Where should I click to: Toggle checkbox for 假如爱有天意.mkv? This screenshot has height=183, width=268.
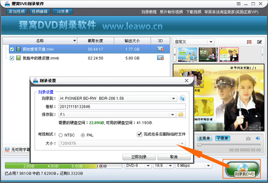(12, 49)
